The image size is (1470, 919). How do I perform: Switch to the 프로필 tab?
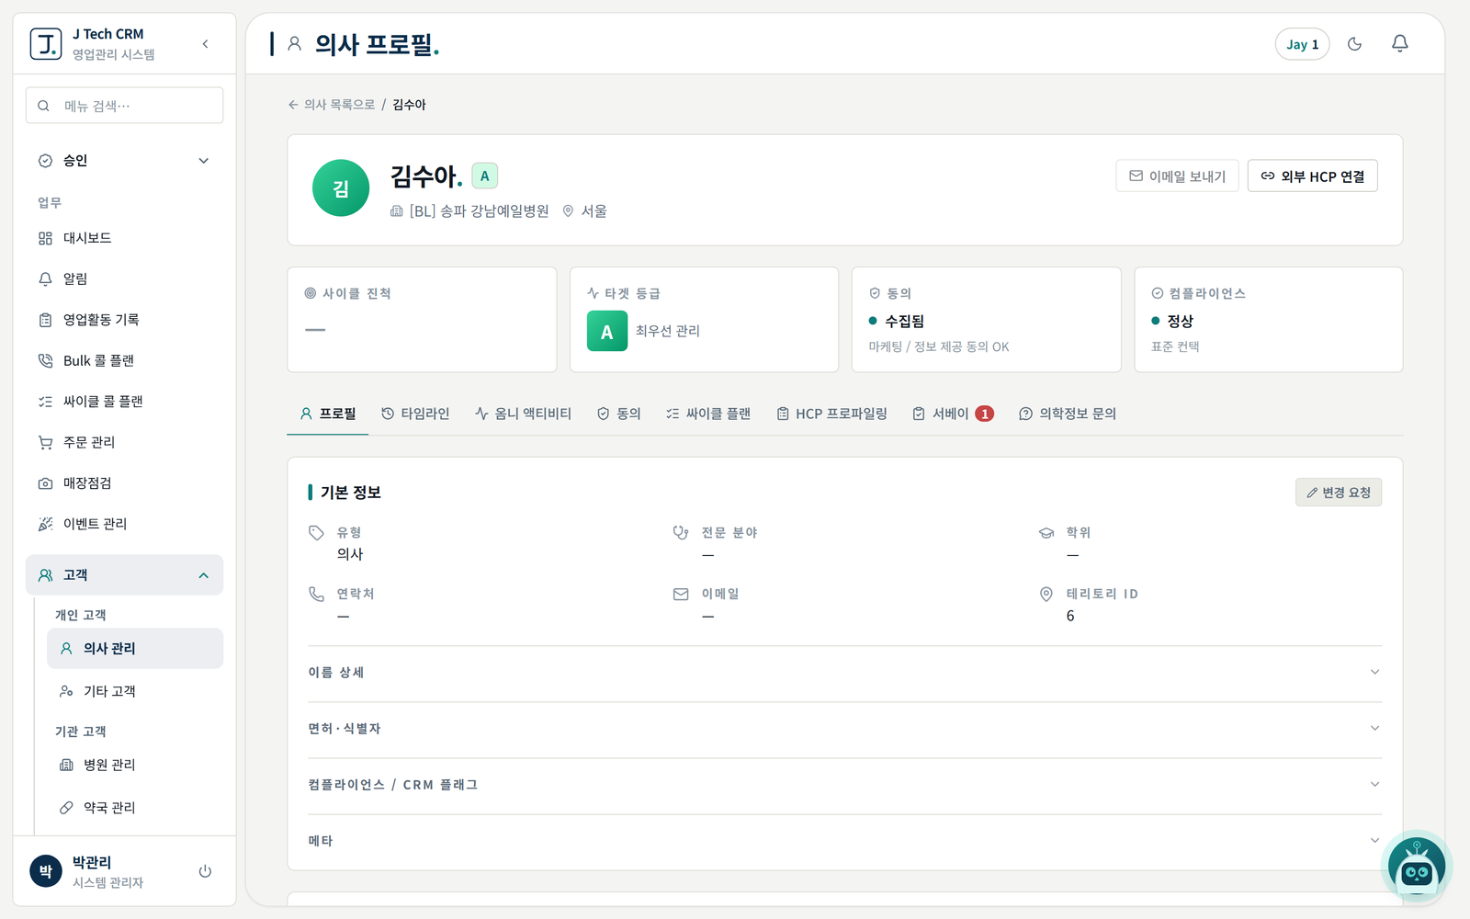pyautogui.click(x=328, y=414)
